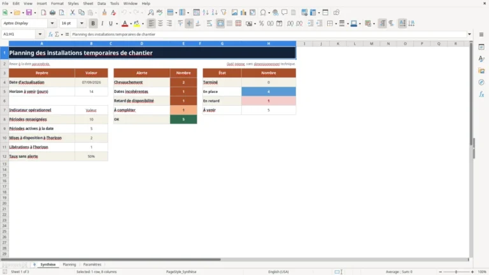489x275 pixels.
Task: Open sidebar Styles panel icon
Action: click(x=481, y=59)
